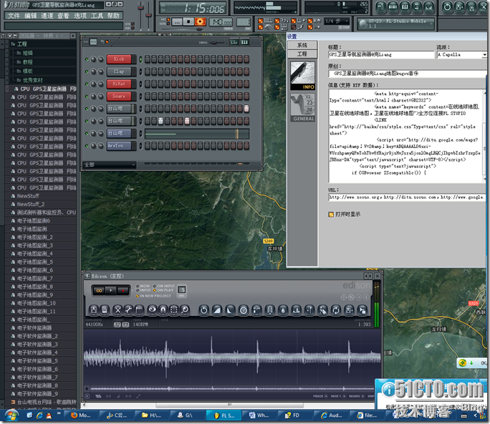This screenshot has width=490, height=424.
Task: Open the 全部 channel filter dropdown
Action: point(110,164)
